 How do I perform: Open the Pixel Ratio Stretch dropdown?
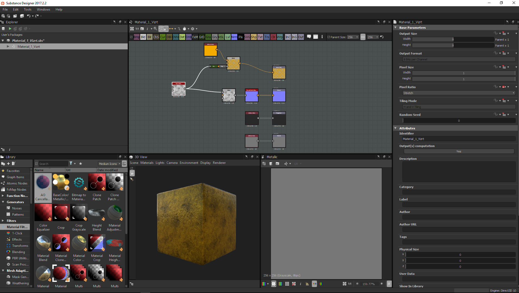coord(459,93)
